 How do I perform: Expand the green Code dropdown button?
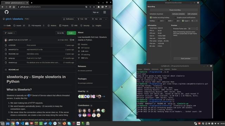71,33
